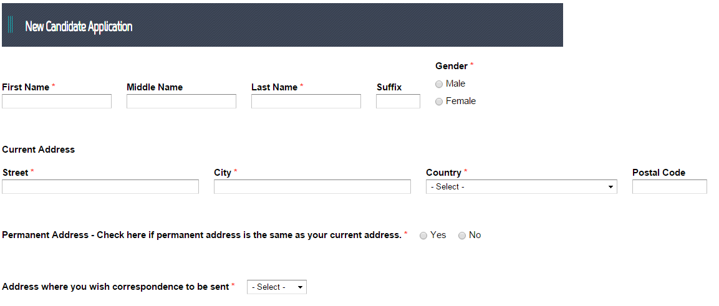Screen dimensions: 719x306
Task: Select the Suffix text box
Action: [398, 102]
